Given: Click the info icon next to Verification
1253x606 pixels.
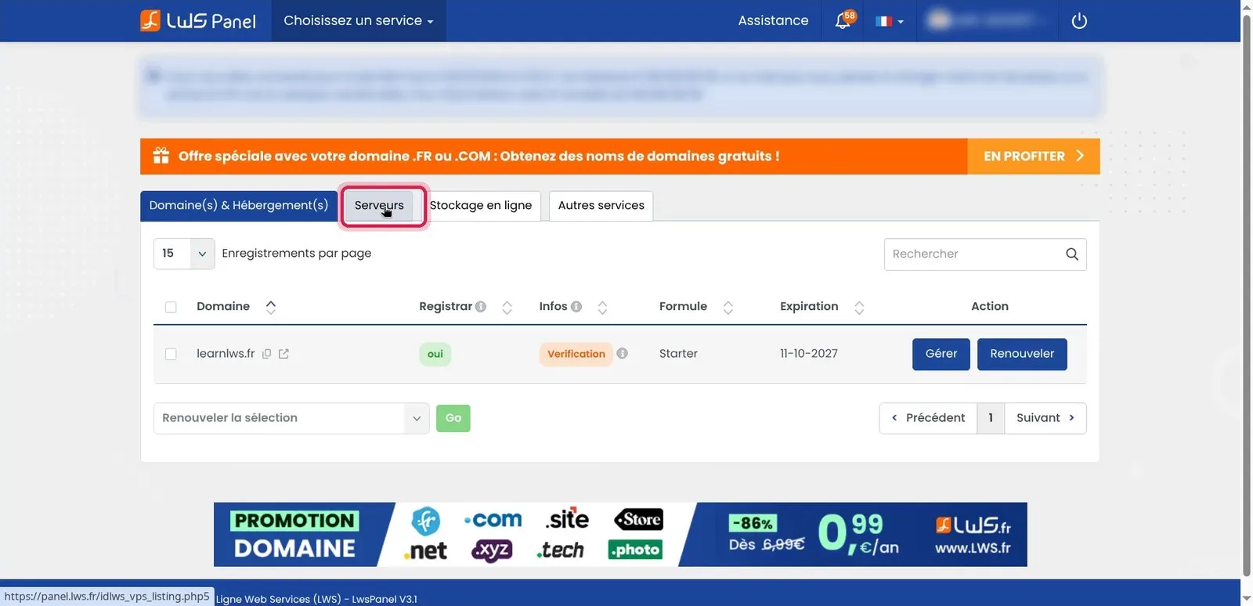Looking at the screenshot, I should coord(623,353).
